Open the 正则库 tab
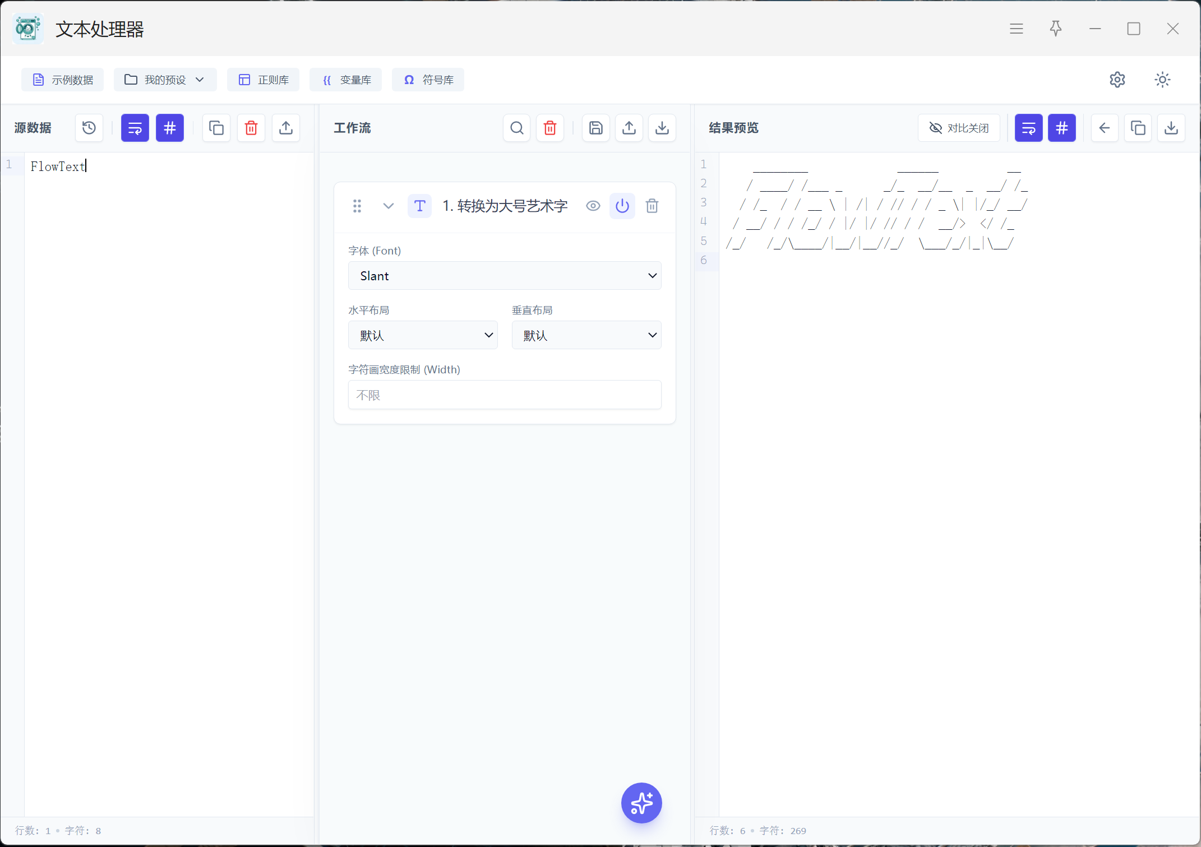1201x847 pixels. point(263,80)
